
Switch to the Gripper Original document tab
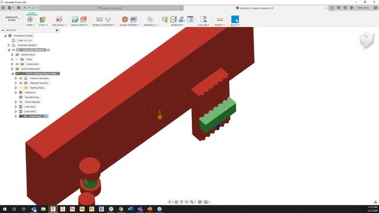coord(111,8)
